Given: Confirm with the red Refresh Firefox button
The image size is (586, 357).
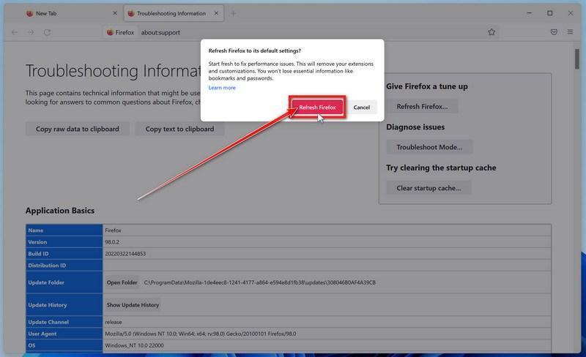Looking at the screenshot, I should point(317,108).
